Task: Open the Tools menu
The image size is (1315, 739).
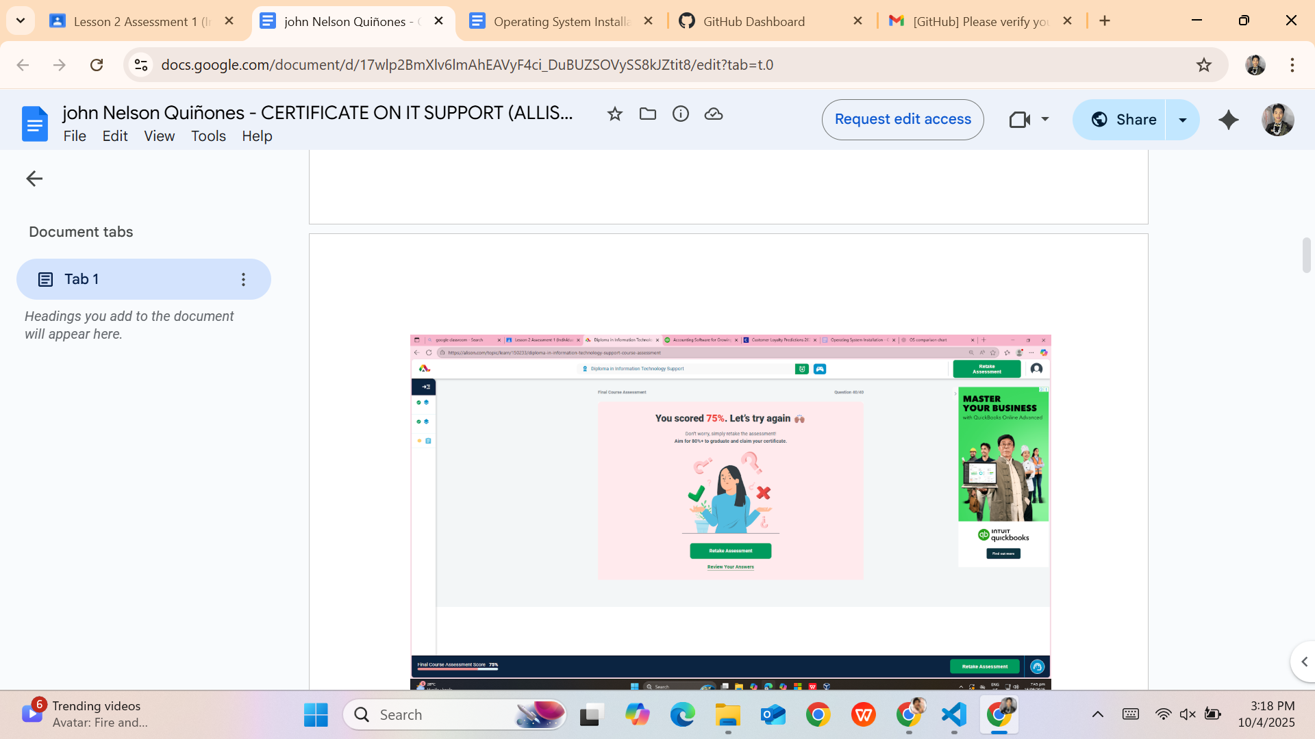Action: 208,136
